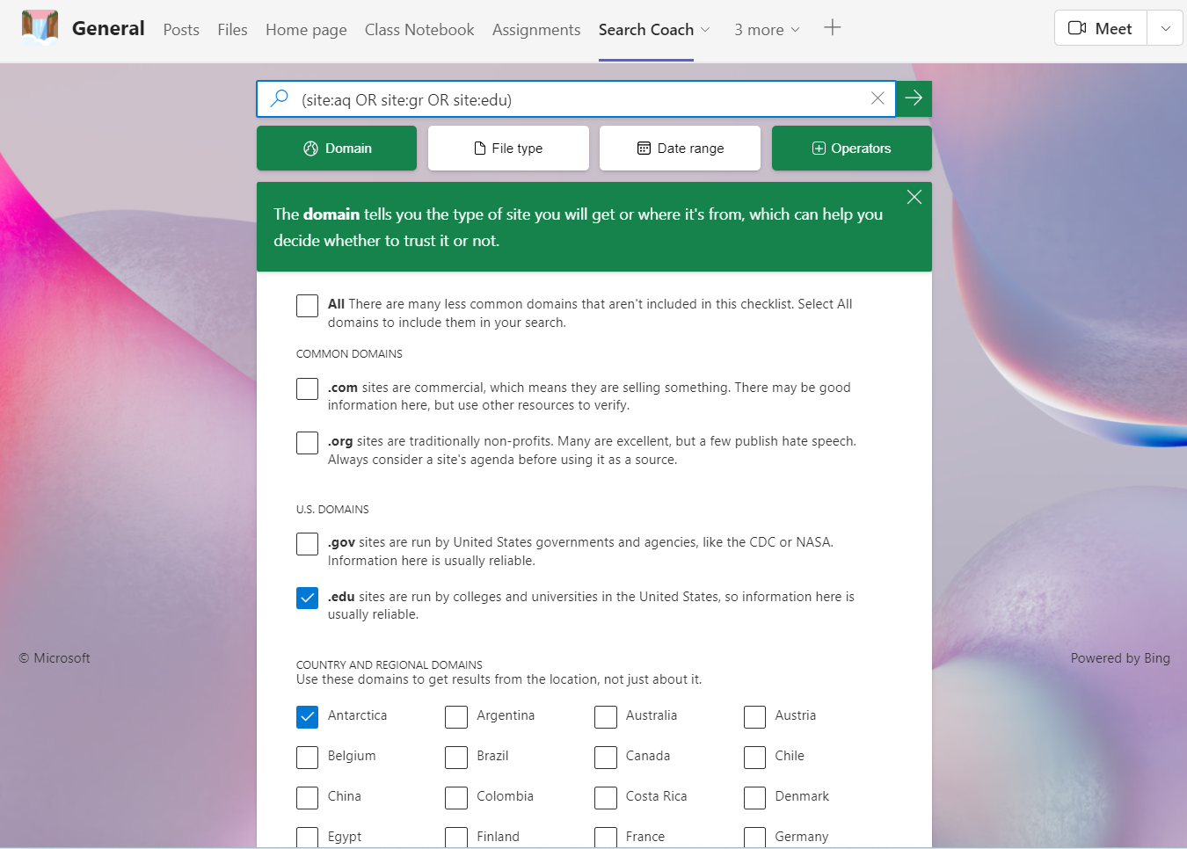
Task: Submit search with green arrow button
Action: pyautogui.click(x=914, y=98)
